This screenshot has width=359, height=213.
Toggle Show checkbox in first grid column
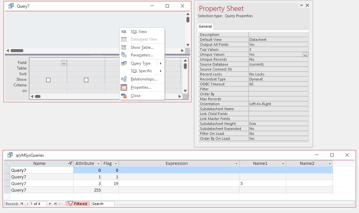point(48,80)
